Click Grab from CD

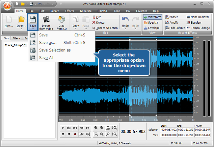click(62, 23)
